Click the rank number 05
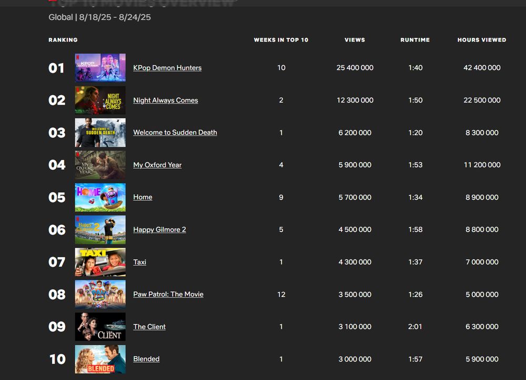The width and height of the screenshot is (526, 380). (x=57, y=198)
